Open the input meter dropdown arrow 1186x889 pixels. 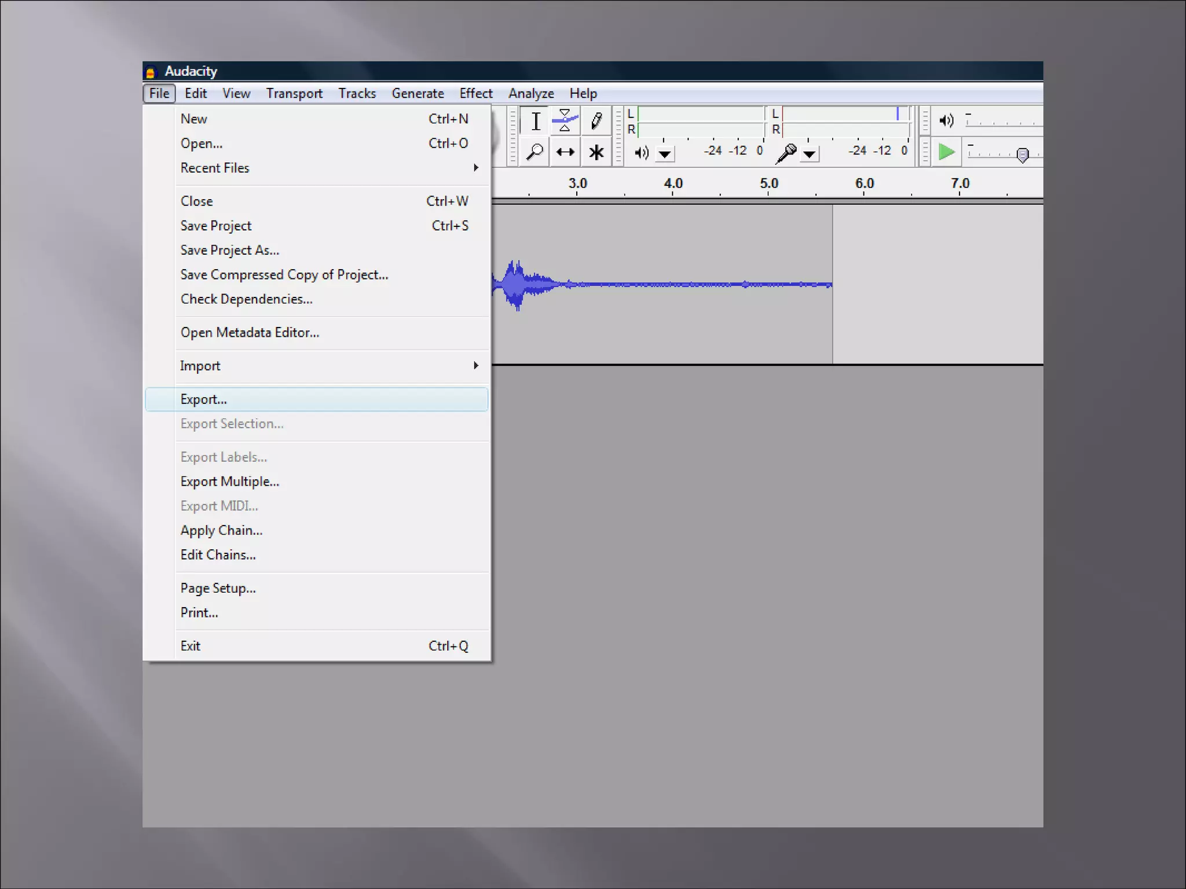pos(810,154)
